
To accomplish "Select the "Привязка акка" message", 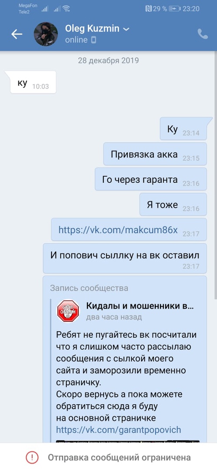I will coord(155,154).
